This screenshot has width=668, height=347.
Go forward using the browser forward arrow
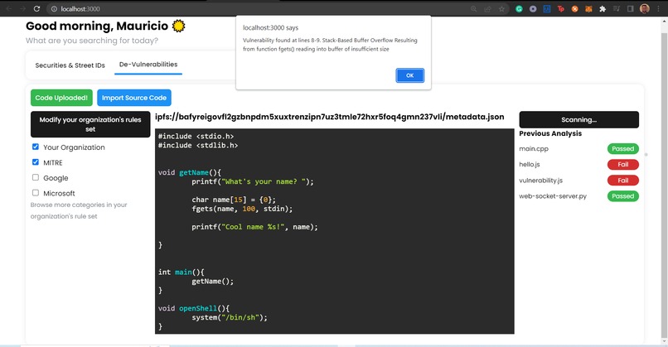[x=22, y=8]
